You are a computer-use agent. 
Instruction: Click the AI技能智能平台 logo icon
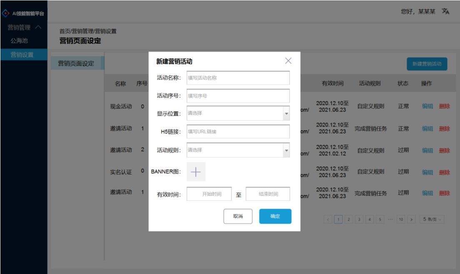point(6,13)
